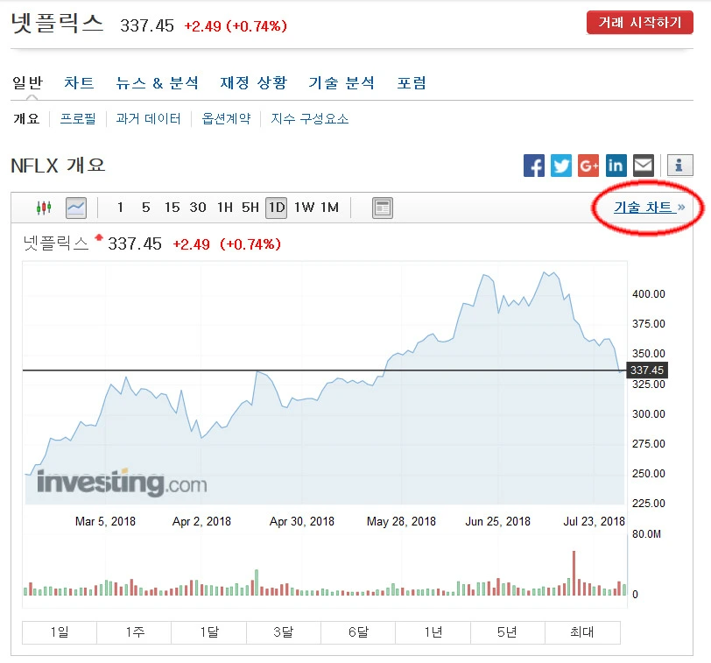Click the Apr 30, 2018 axis label
This screenshot has width=711, height=663.
(301, 521)
